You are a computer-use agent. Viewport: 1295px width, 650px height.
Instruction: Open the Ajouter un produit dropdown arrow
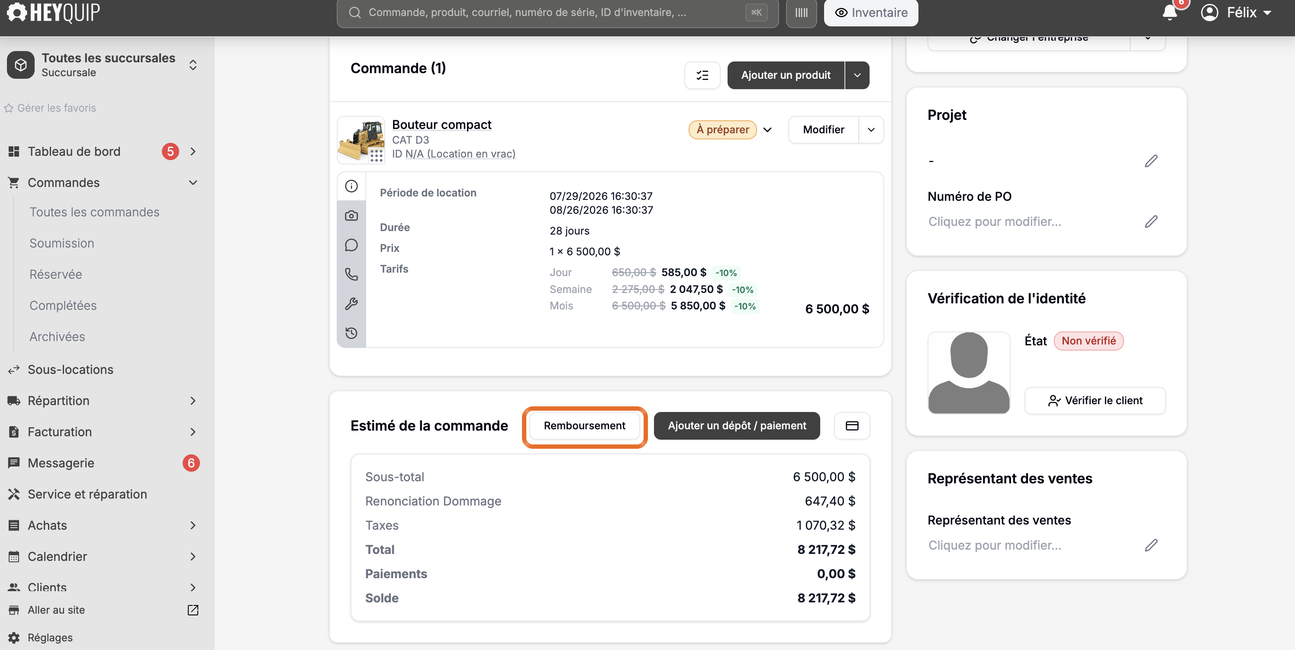point(857,75)
